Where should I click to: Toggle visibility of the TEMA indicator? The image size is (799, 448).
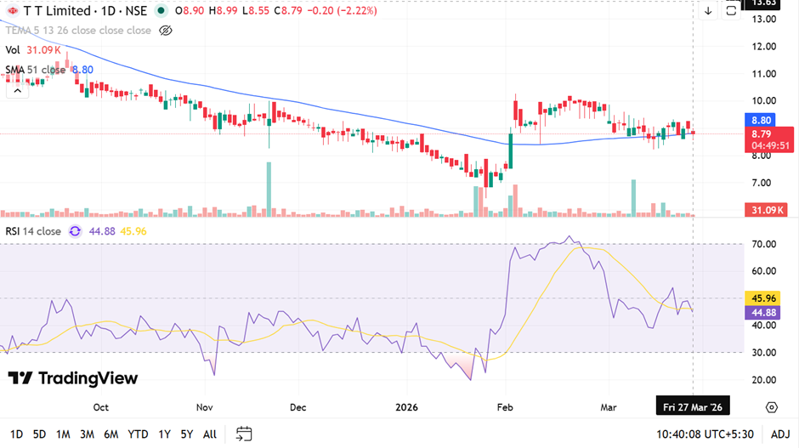[x=167, y=31]
